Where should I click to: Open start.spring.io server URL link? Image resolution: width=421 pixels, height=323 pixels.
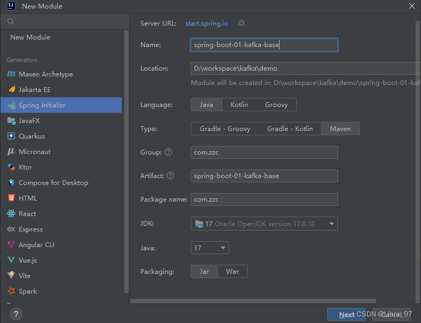(206, 24)
